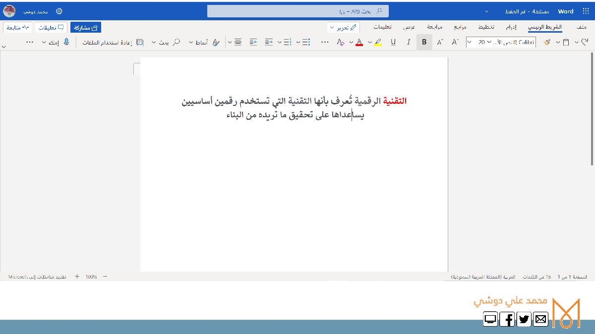The width and height of the screenshot is (595, 334).
Task: Click the Undo arrow icon
Action: click(x=585, y=43)
